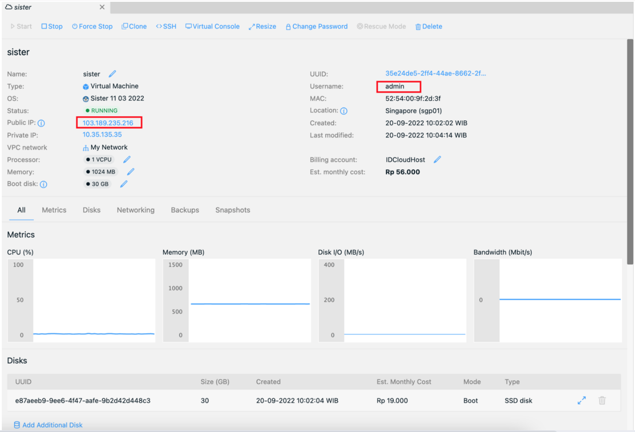This screenshot has height=432, width=635.
Task: Click Change Password in the toolbar
Action: [x=316, y=27]
